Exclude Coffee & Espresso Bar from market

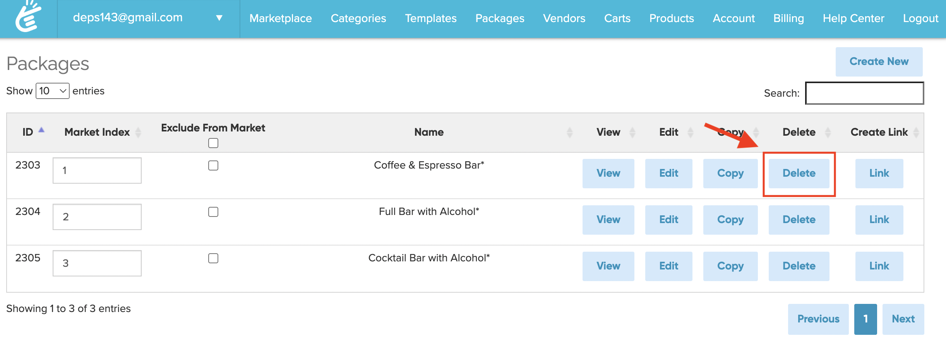tap(213, 165)
